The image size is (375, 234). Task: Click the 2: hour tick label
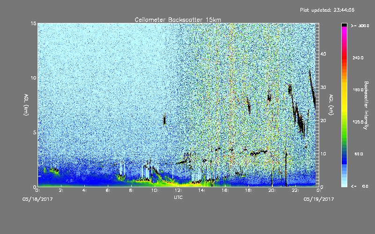61,190
